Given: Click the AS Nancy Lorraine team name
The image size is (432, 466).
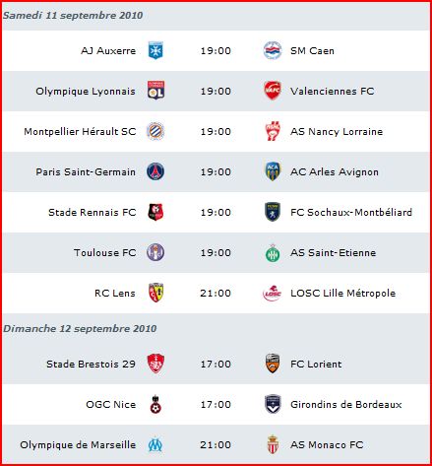Looking at the screenshot, I should tap(337, 132).
